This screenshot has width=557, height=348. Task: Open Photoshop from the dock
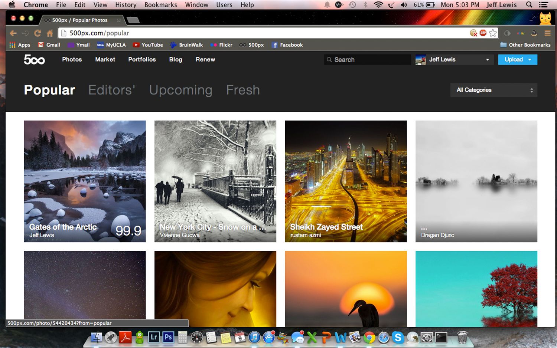coord(168,337)
